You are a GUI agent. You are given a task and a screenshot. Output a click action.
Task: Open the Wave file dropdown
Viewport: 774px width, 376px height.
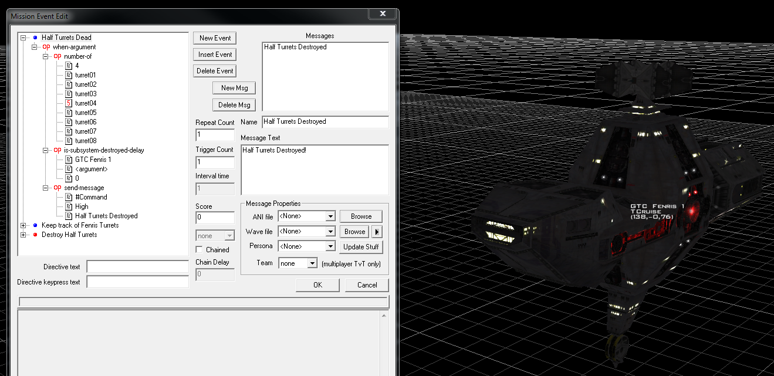click(x=330, y=232)
